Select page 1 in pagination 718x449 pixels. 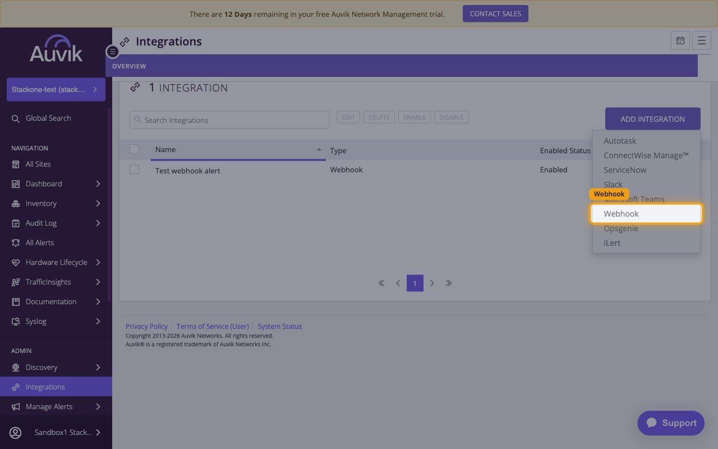pyautogui.click(x=415, y=283)
